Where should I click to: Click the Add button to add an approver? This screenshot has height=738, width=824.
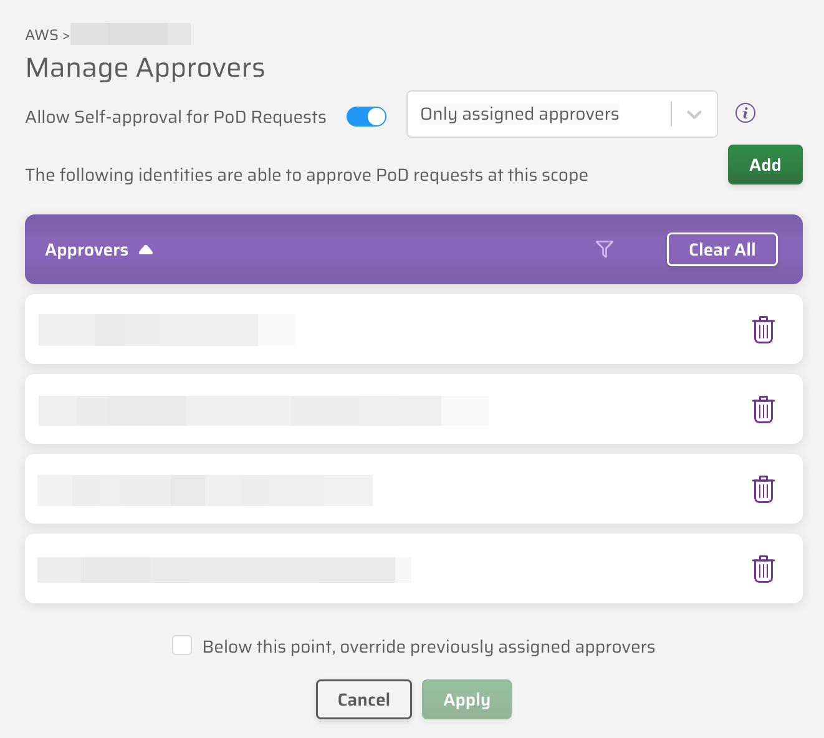pos(765,165)
